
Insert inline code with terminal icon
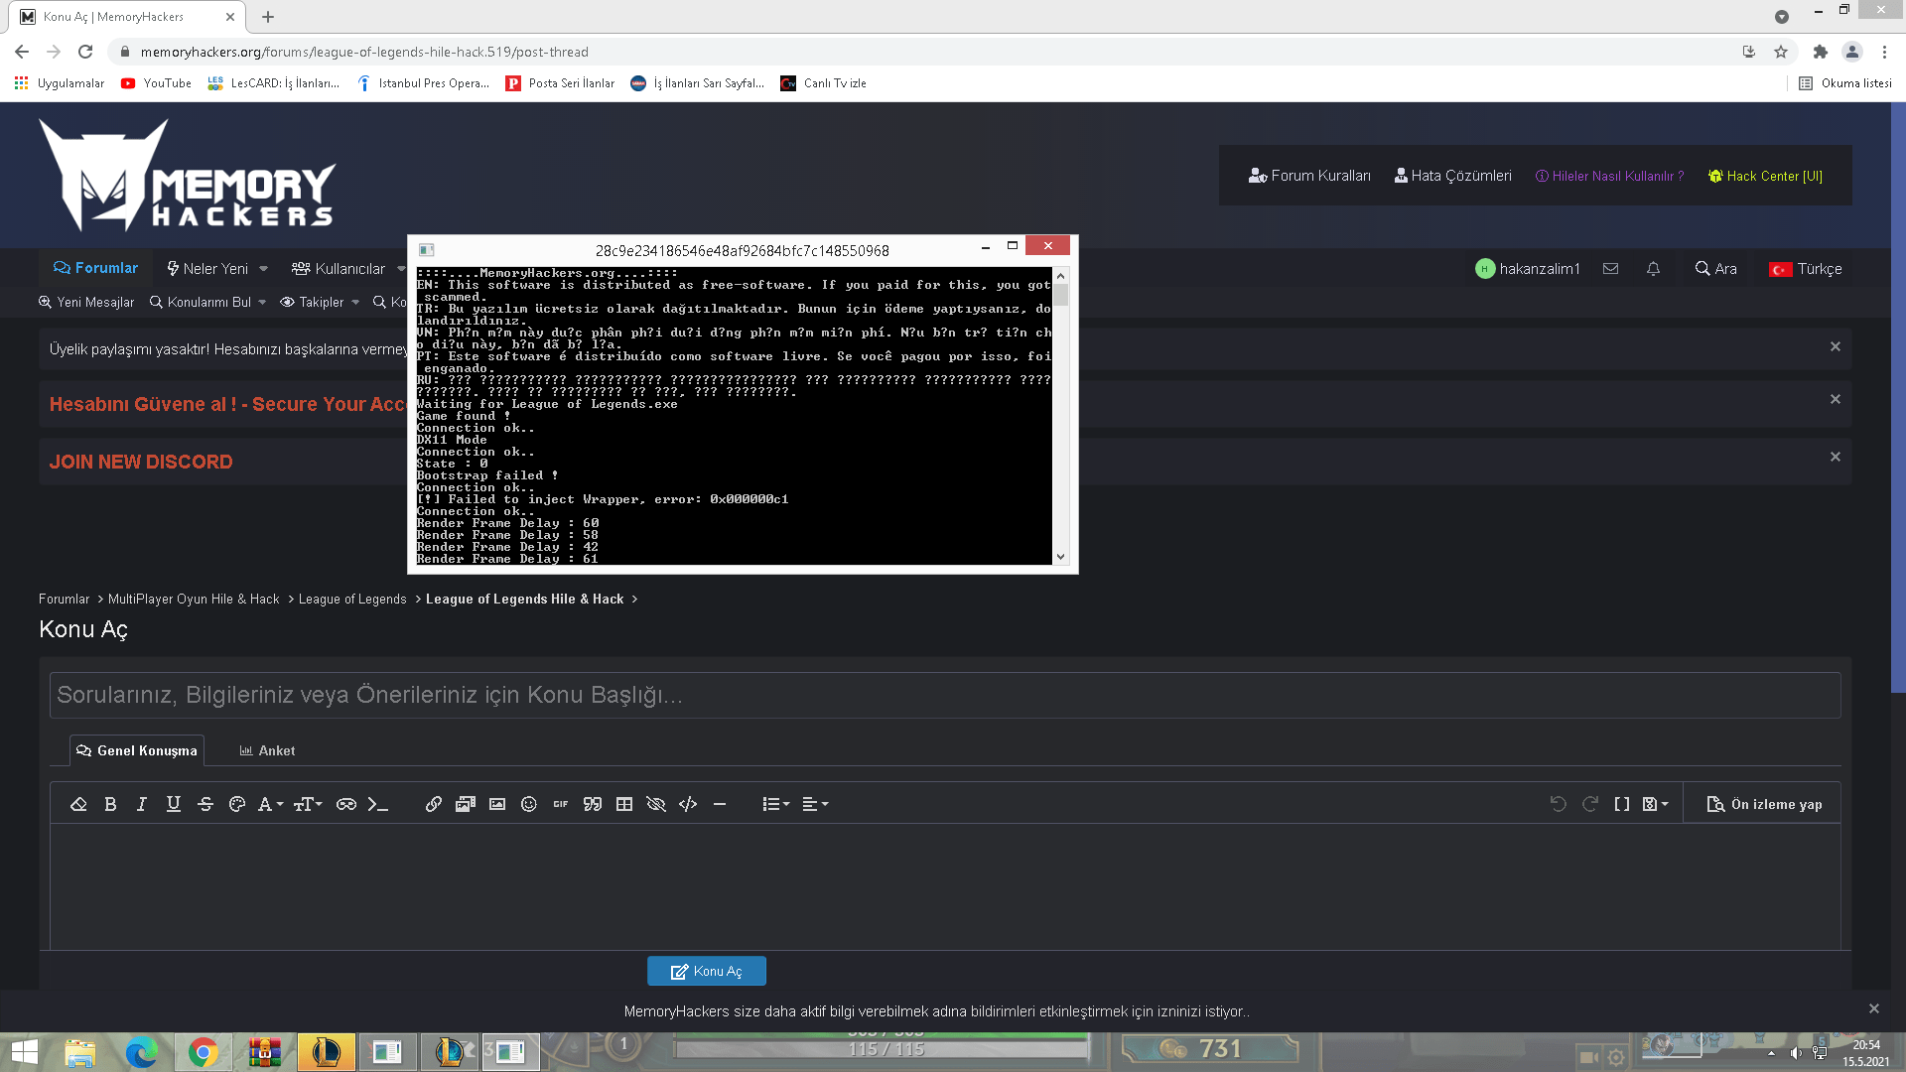pyautogui.click(x=378, y=804)
